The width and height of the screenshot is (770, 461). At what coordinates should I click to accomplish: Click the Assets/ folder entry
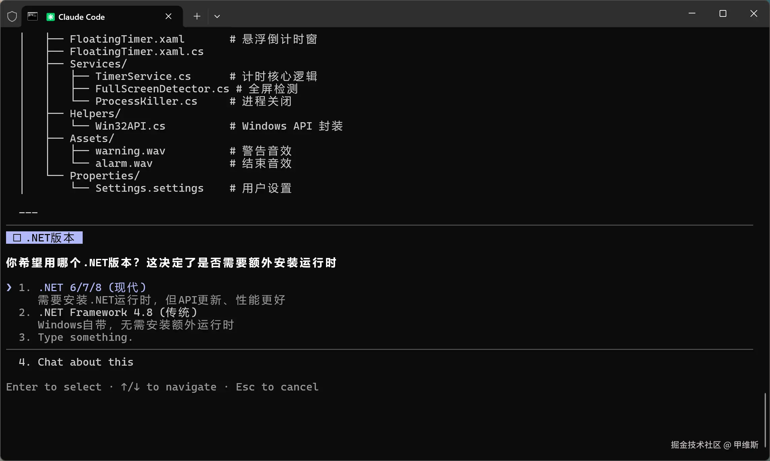92,138
